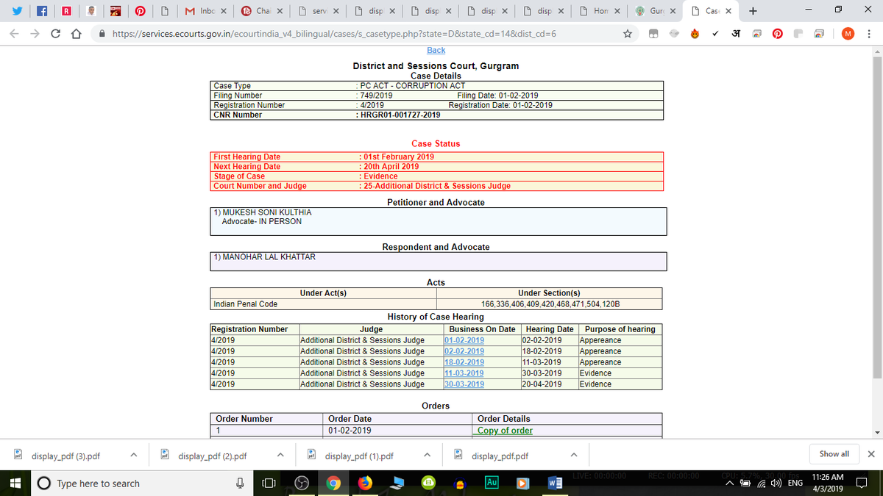Open Adobe Audition from taskbar
This screenshot has width=883, height=496.
pyautogui.click(x=492, y=483)
